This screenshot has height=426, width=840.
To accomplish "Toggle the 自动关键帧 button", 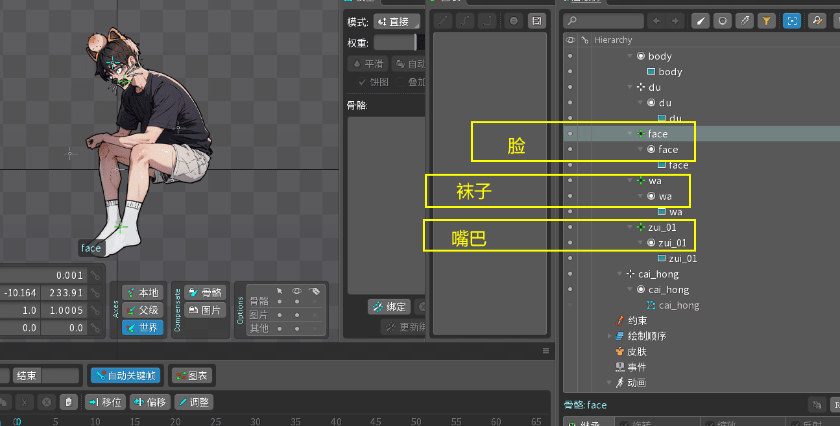I will tap(126, 375).
